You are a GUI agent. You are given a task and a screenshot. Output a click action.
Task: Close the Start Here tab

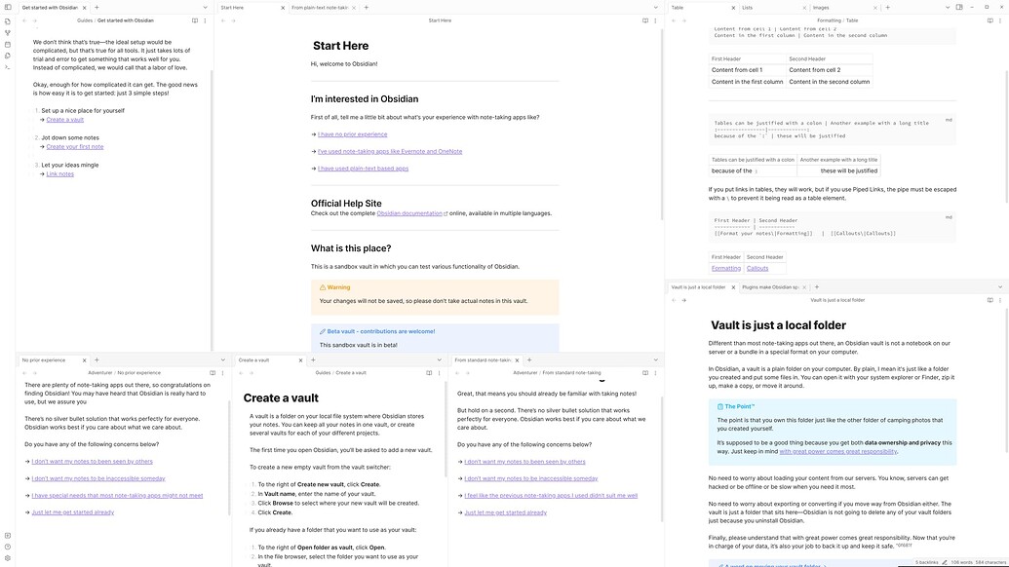(283, 8)
